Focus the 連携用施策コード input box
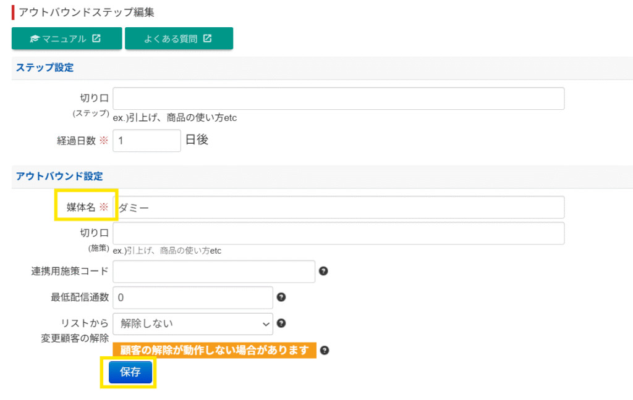 tap(214, 272)
